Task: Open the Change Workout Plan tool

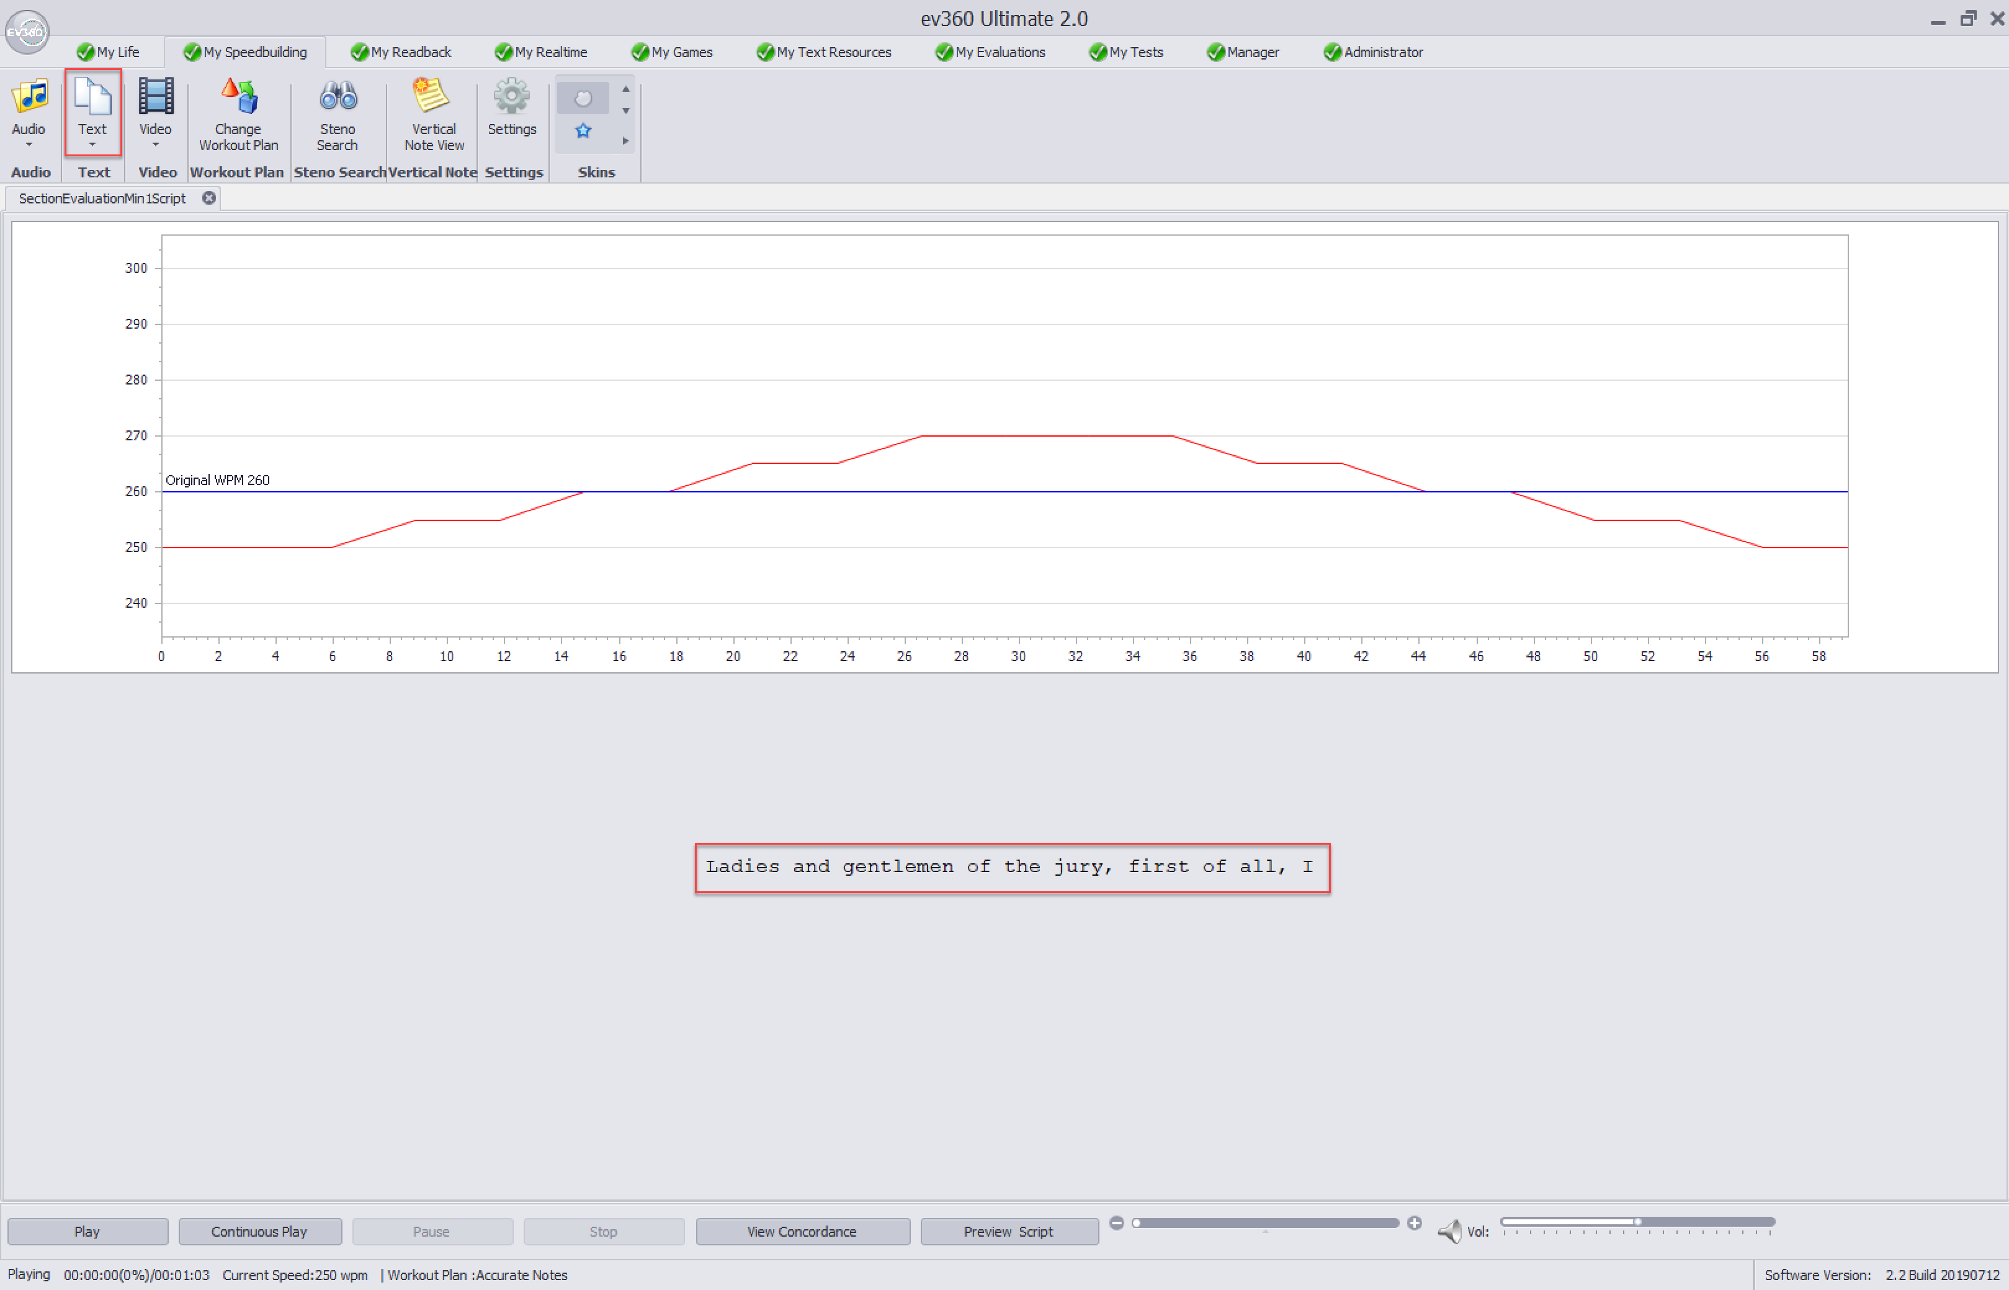Action: 238,115
